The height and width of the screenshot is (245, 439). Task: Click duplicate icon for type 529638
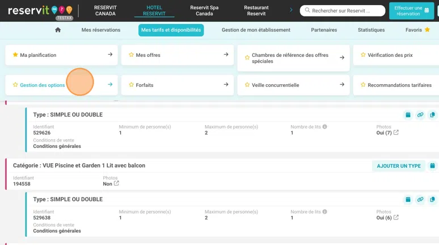(x=433, y=200)
